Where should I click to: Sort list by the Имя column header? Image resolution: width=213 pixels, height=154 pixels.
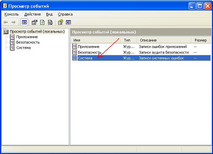click(95, 40)
